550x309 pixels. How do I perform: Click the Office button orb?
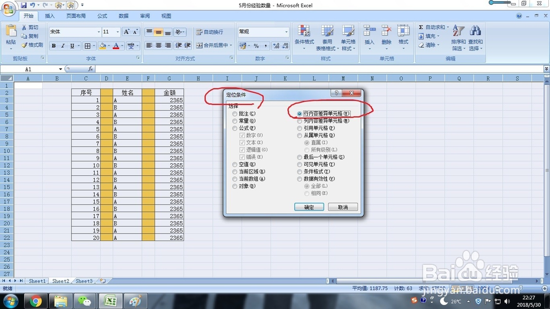point(8,8)
